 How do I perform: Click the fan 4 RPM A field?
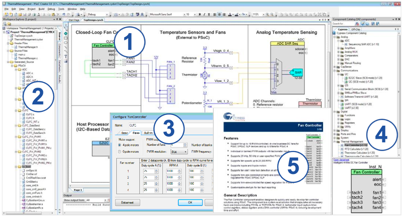[174, 190]
